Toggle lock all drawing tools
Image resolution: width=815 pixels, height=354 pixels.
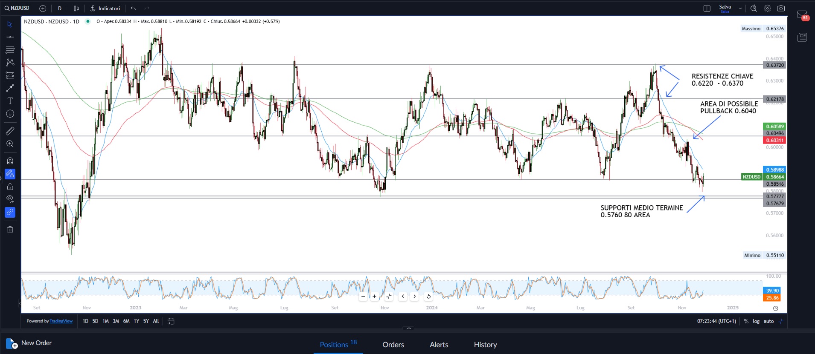pyautogui.click(x=10, y=187)
